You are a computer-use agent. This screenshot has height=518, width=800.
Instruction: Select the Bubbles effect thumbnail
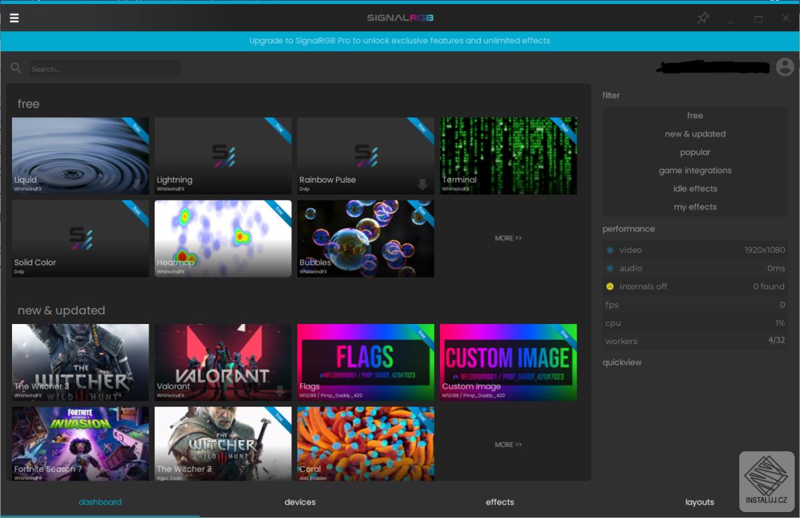coord(366,239)
